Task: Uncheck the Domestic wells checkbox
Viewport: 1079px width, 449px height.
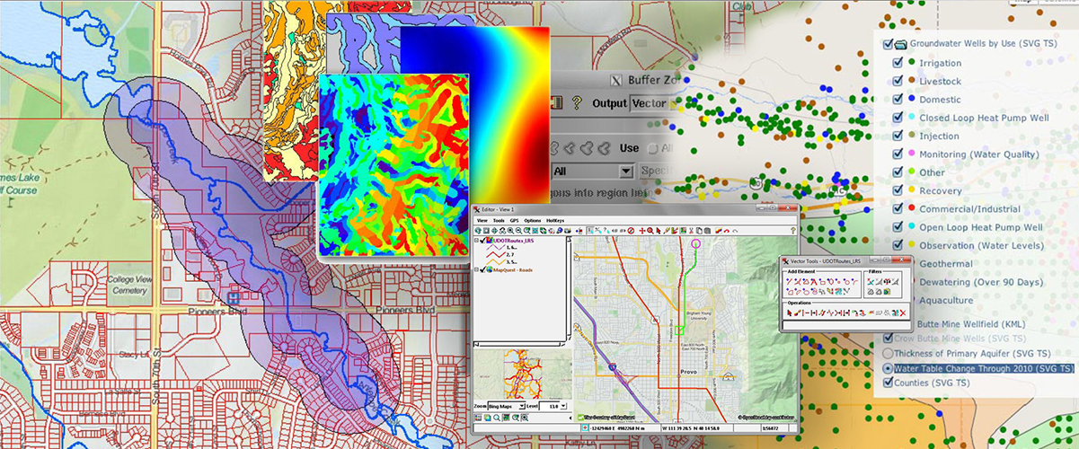Action: (898, 100)
